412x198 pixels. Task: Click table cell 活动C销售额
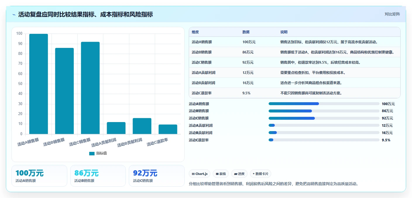(x=202, y=62)
